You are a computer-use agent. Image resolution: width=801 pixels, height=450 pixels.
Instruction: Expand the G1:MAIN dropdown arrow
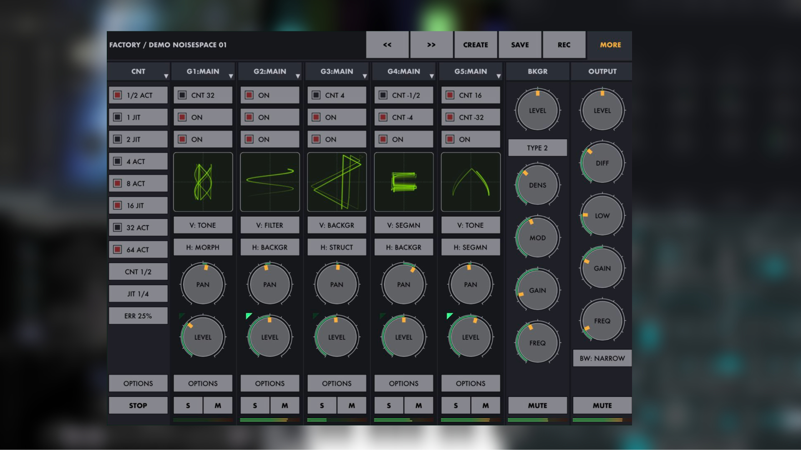pos(231,76)
